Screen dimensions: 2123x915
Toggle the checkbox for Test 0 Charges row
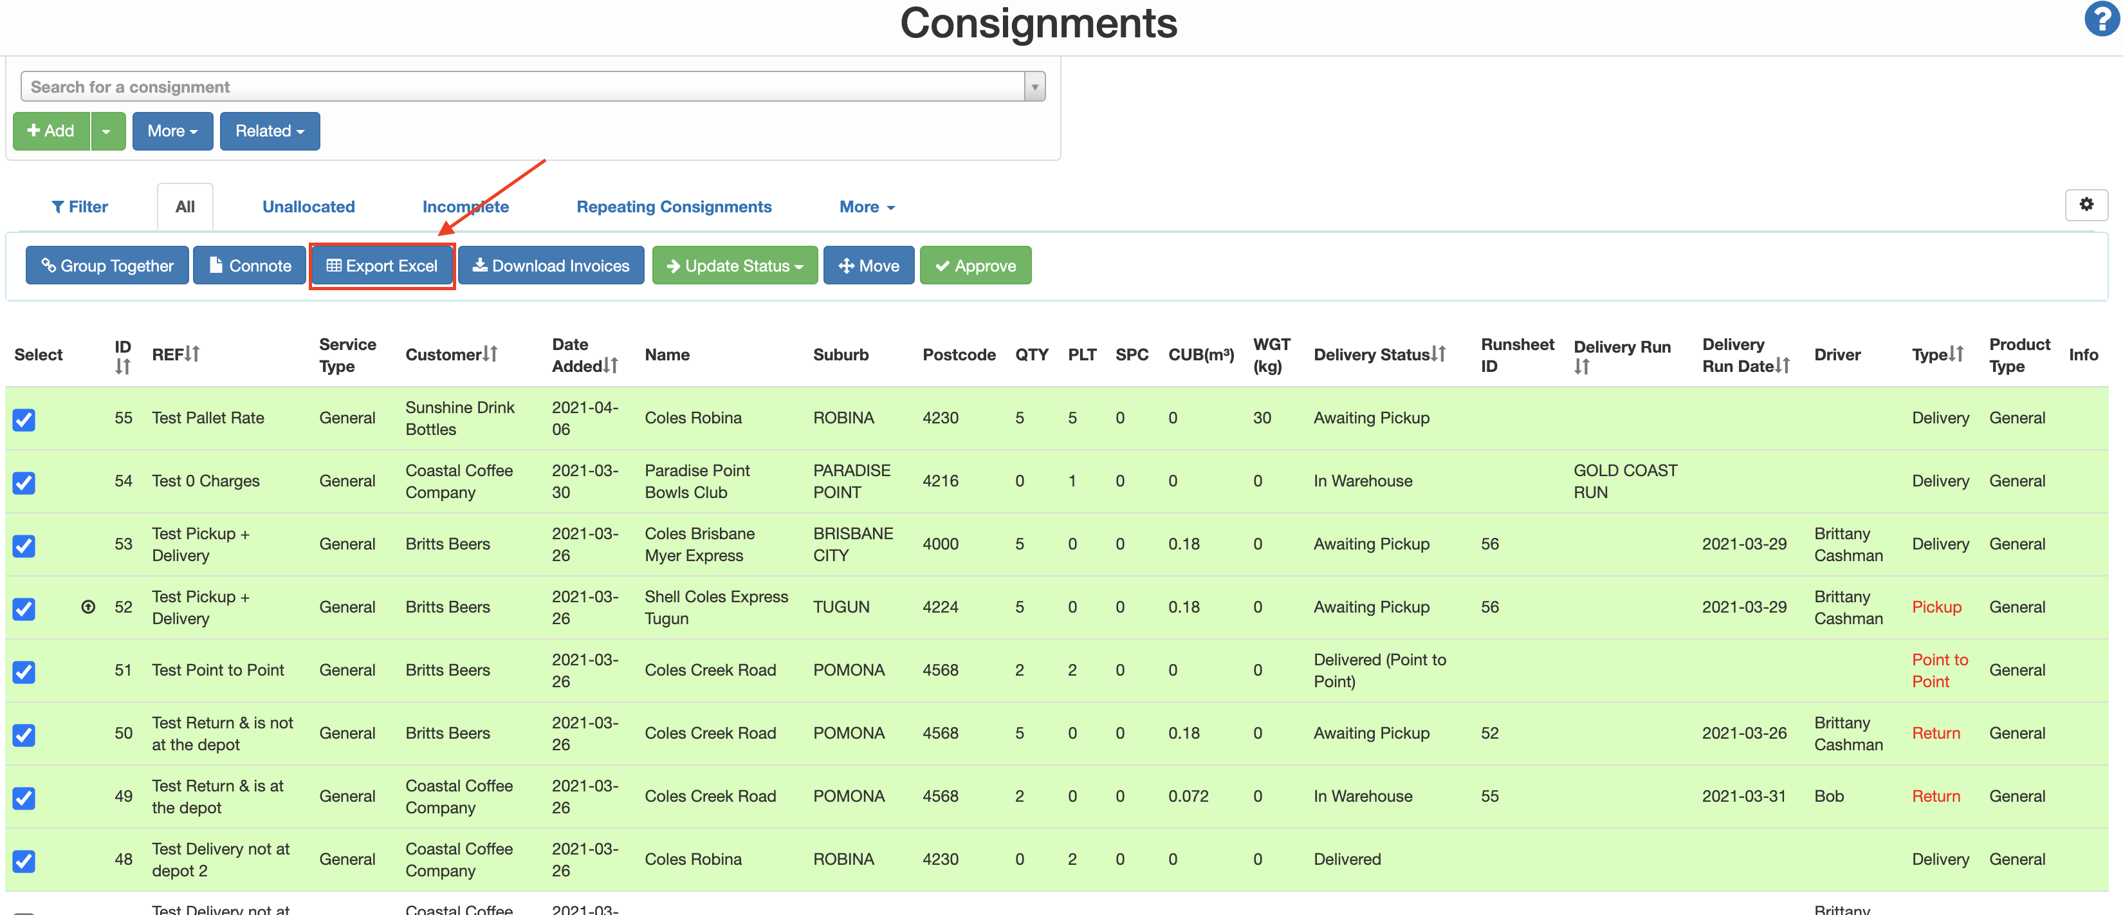23,483
